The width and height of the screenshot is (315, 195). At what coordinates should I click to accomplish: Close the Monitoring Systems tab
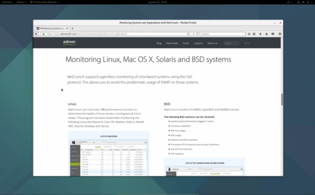(67, 28)
